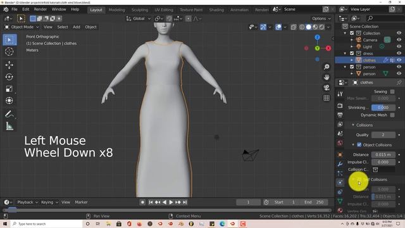The width and height of the screenshot is (405, 228).
Task: Open viewport shading options dropdown
Action: (328, 27)
